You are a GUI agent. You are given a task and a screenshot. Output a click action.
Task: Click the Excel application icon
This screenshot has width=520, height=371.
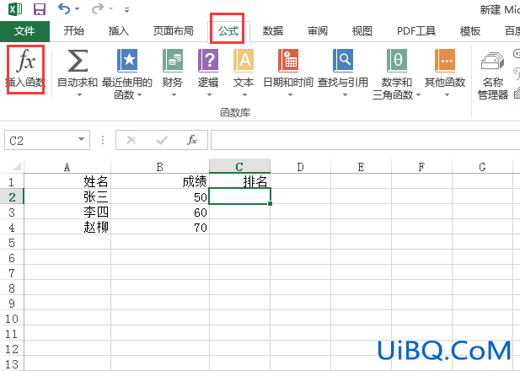click(x=15, y=9)
